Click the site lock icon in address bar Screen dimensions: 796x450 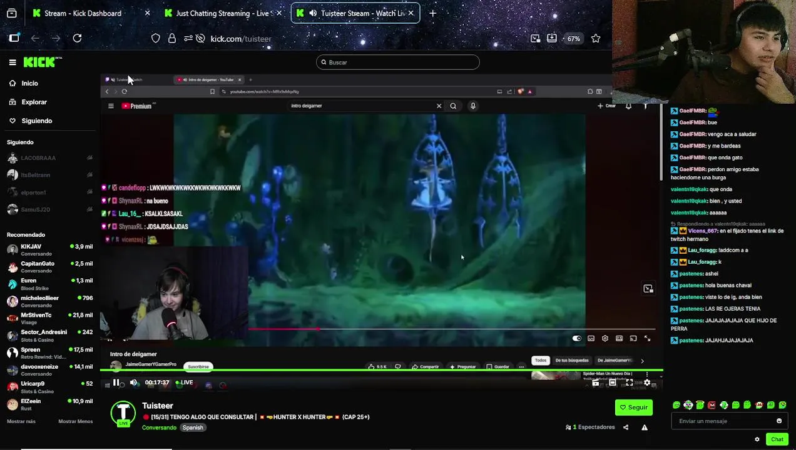pos(172,38)
